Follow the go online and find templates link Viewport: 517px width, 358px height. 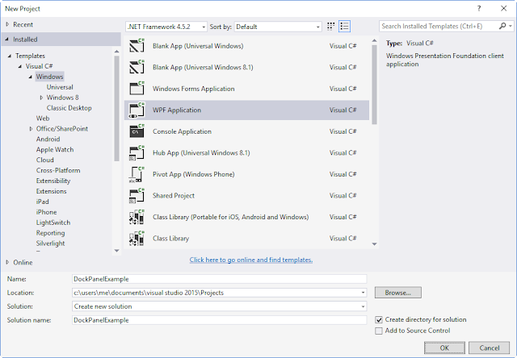[251, 260]
